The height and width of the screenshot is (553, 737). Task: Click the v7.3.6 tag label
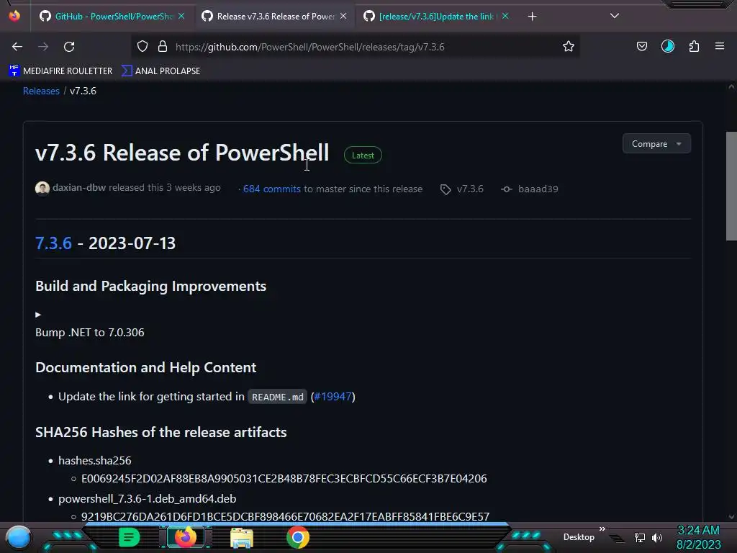[x=470, y=189]
